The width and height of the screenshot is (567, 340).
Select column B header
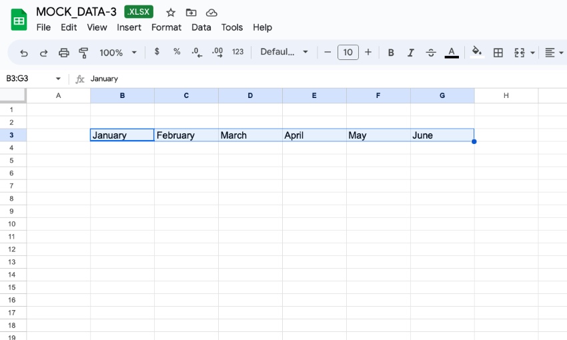(122, 96)
